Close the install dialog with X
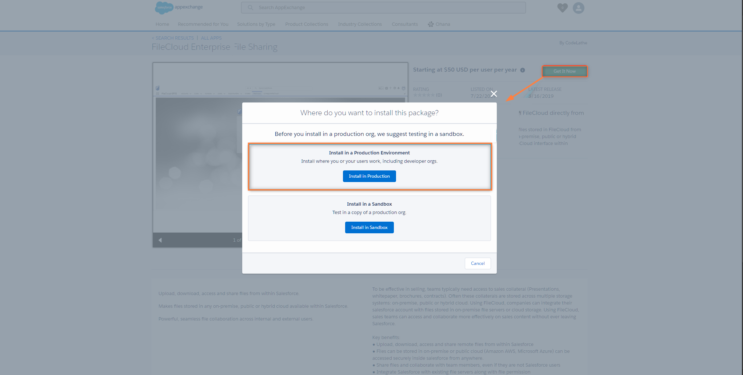Image resolution: width=743 pixels, height=375 pixels. 494,94
